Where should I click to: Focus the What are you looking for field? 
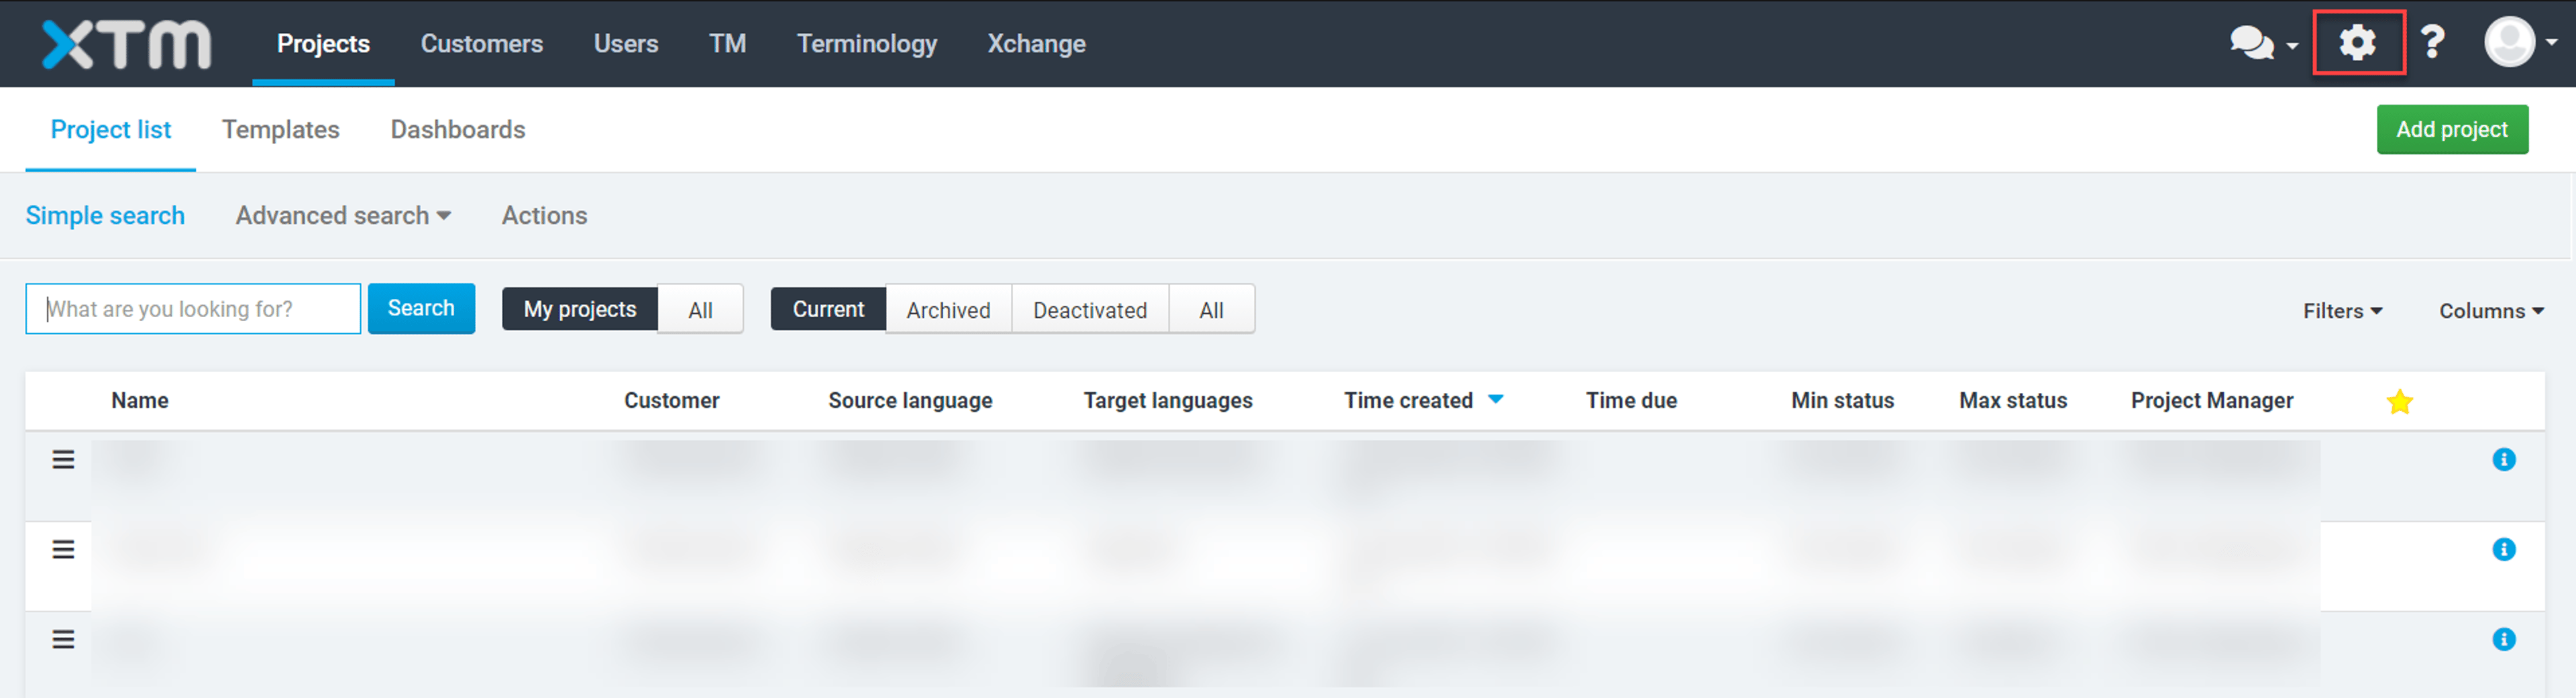click(x=193, y=308)
